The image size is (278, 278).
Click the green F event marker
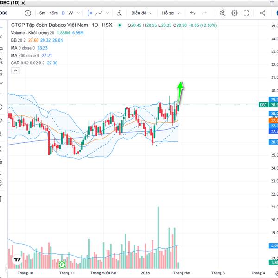62,265
